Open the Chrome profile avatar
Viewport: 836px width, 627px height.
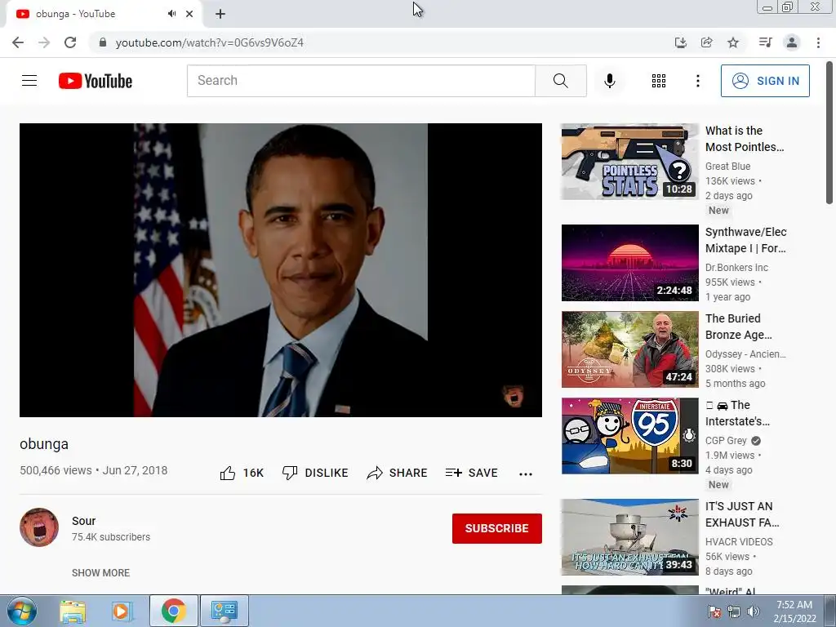792,42
